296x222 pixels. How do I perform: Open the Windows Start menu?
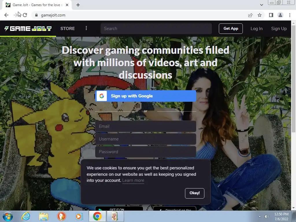[8, 216]
